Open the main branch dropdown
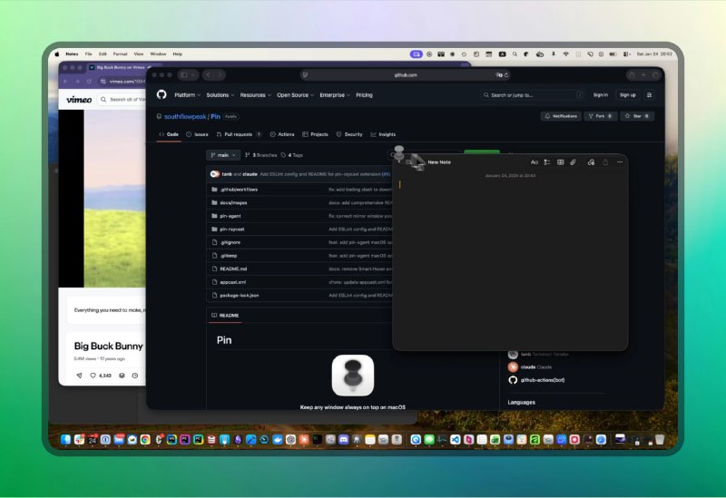The image size is (726, 498). click(223, 155)
